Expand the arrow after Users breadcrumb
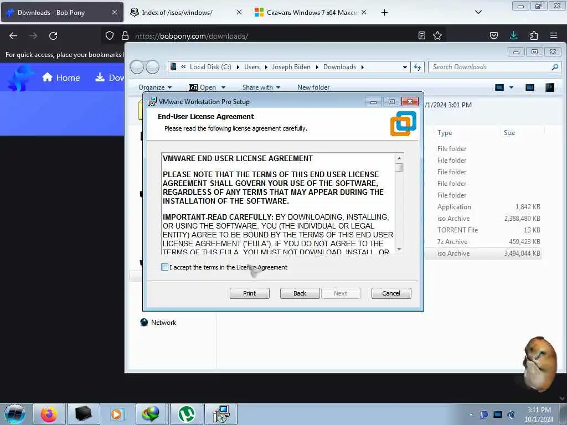Image resolution: width=567 pixels, height=425 pixels. 266,67
